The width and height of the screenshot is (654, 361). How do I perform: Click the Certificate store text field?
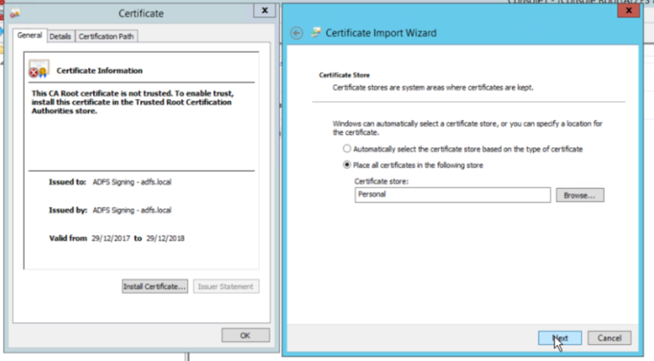coord(452,195)
